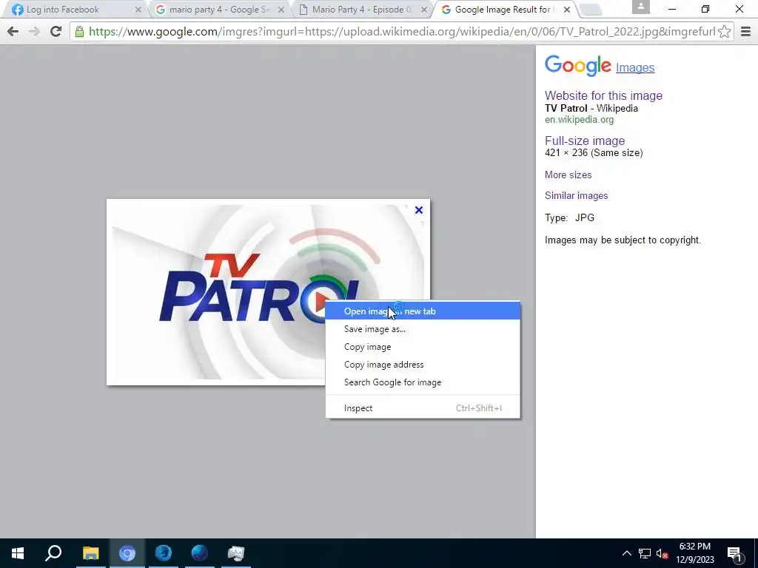758x568 pixels.
Task: Open the Full-size image link
Action: pyautogui.click(x=585, y=141)
